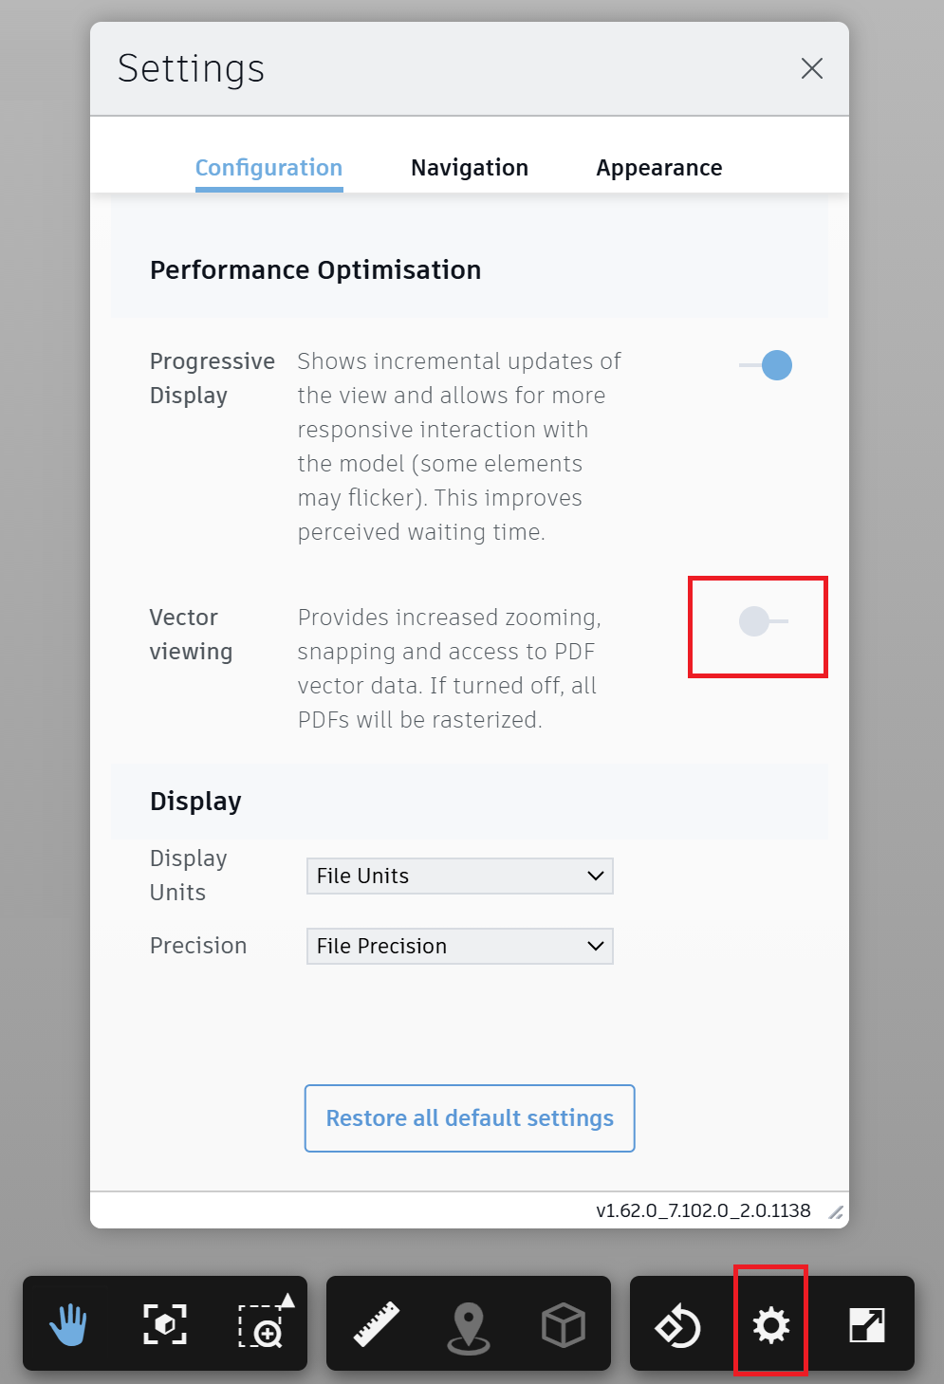Viewport: 944px width, 1384px height.
Task: Open the Measure ruler tool
Action: click(x=376, y=1324)
